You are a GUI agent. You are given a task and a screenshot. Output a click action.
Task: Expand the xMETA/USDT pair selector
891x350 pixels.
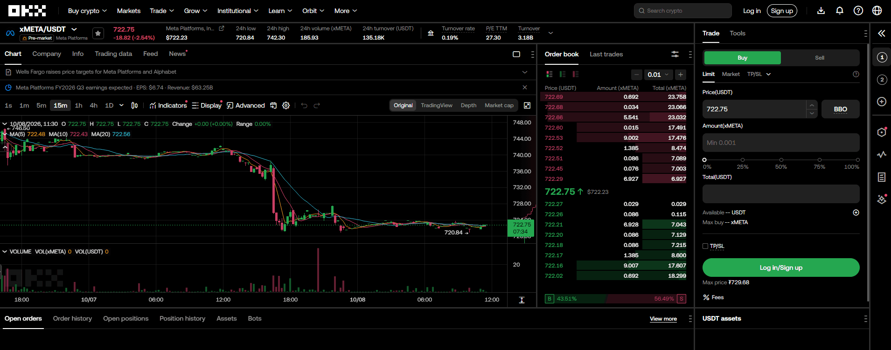[x=74, y=29]
